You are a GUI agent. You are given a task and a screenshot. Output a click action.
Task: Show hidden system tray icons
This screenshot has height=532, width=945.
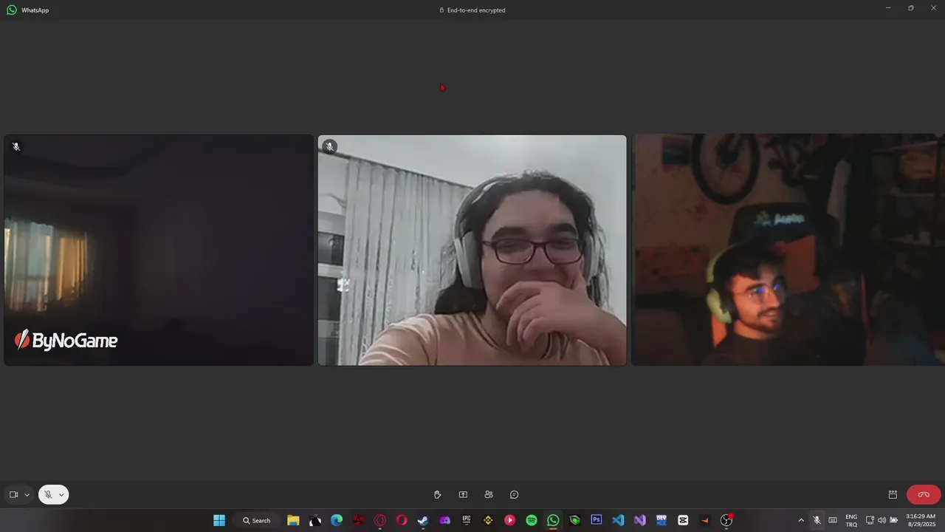coord(801,520)
